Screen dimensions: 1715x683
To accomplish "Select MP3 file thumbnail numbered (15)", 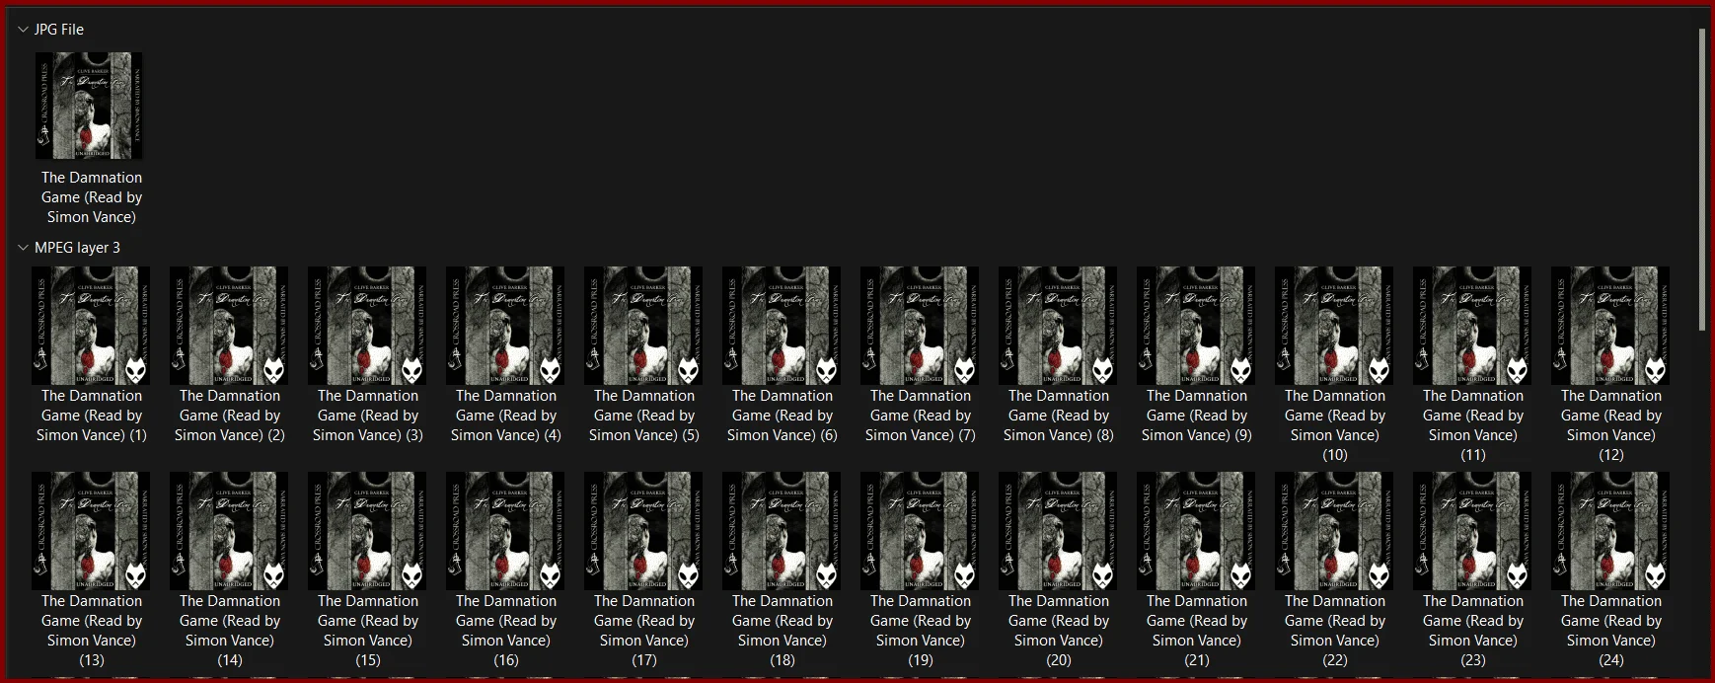I will 367,531.
